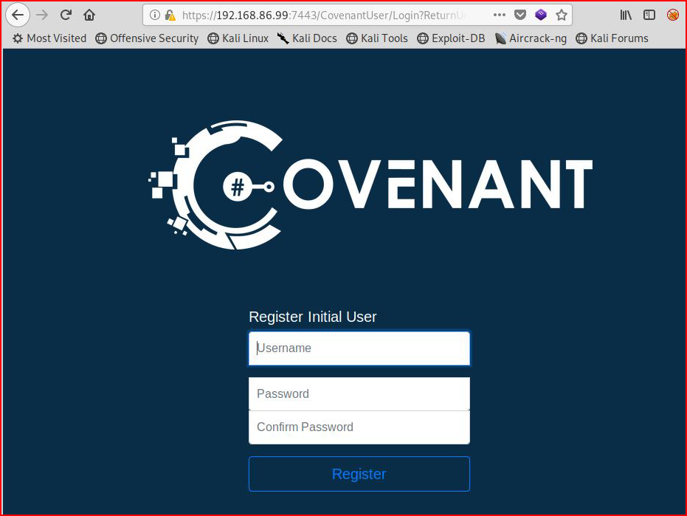The image size is (687, 516).
Task: Open the Library bookshelf icon
Action: point(626,15)
